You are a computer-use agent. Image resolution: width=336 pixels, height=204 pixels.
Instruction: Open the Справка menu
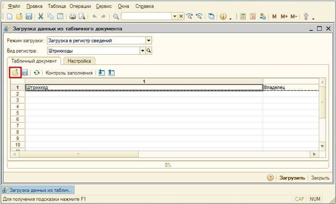point(144,6)
